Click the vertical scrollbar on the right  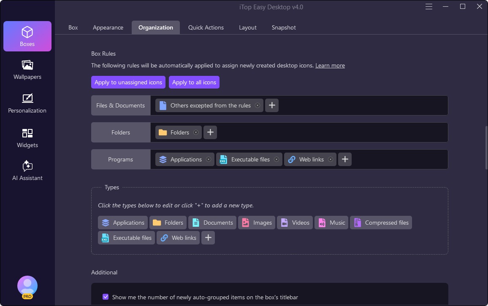pos(486,148)
